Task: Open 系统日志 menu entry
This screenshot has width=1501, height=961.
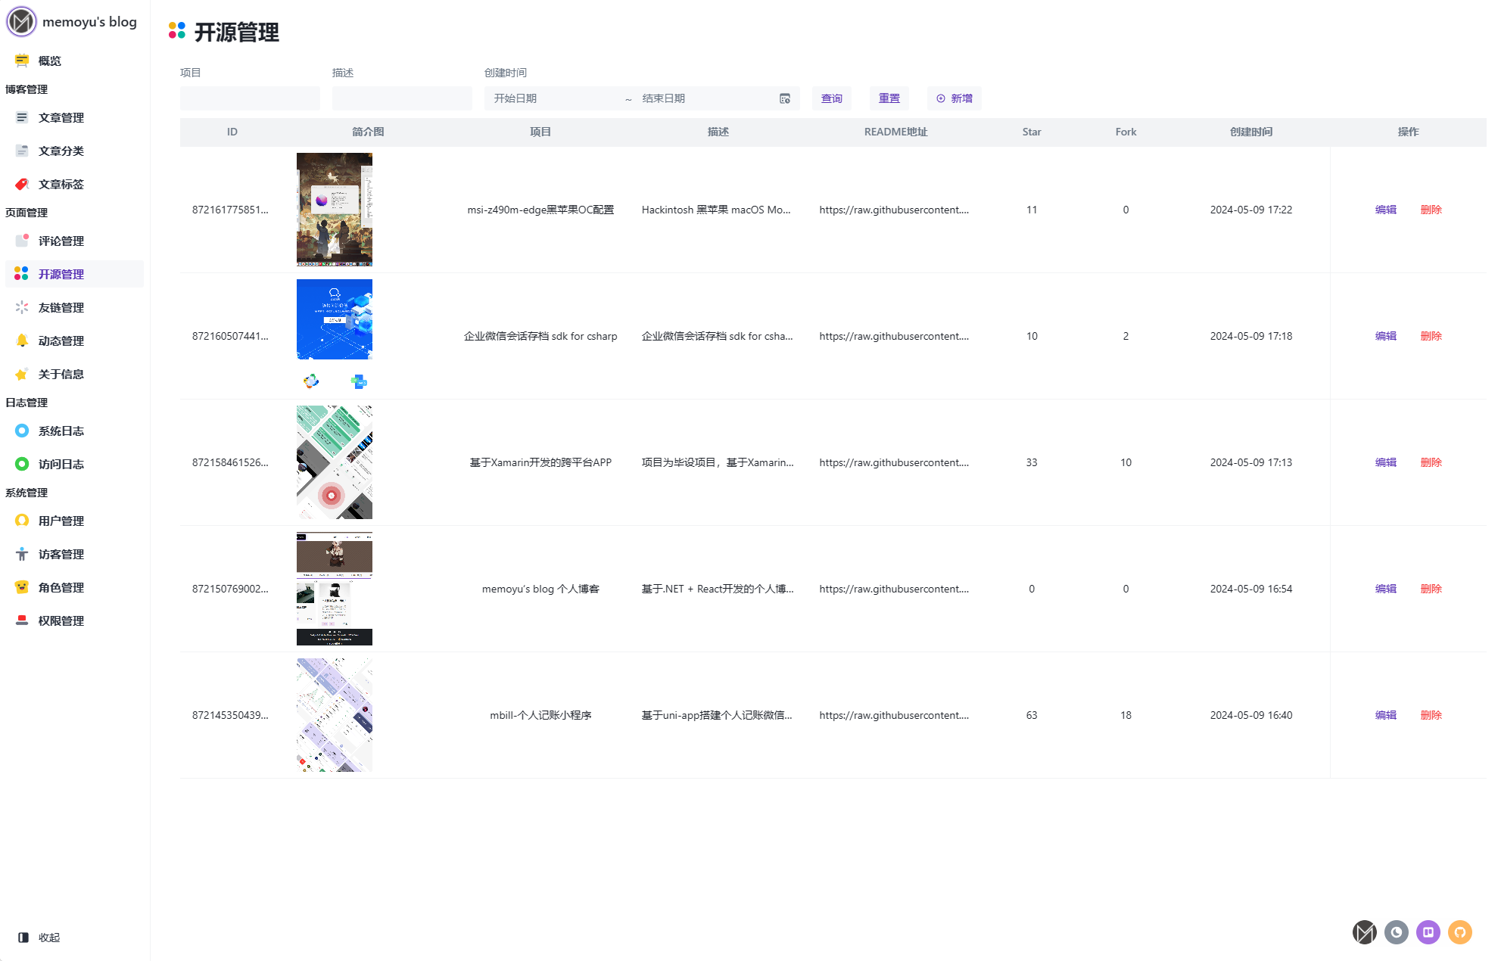Action: pyautogui.click(x=61, y=431)
